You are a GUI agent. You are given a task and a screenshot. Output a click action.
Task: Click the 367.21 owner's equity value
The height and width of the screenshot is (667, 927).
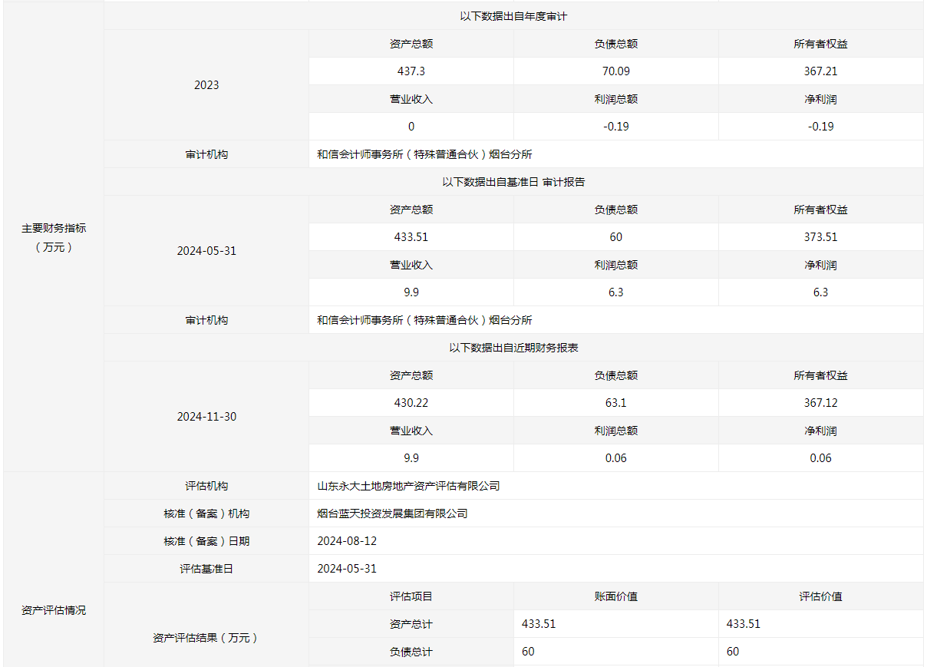click(x=820, y=71)
